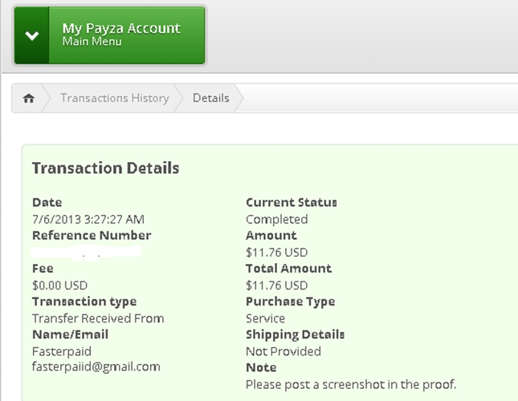Screen dimensions: 518x401
Task: Click the home icon in breadcrumb
Action: tap(29, 99)
